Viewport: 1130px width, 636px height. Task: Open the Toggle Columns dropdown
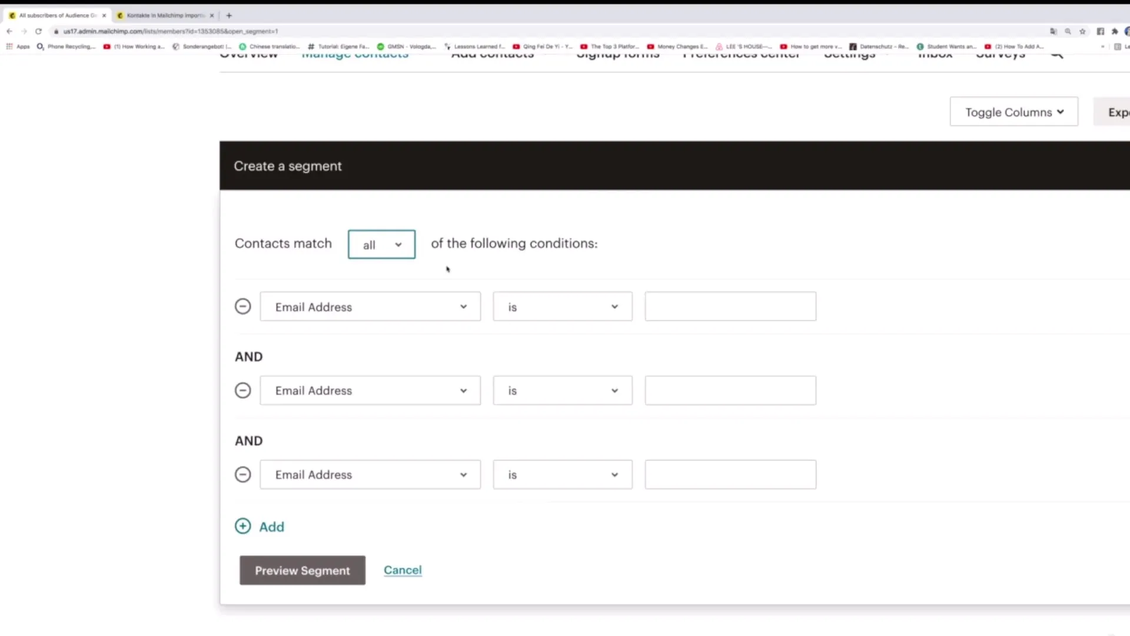(x=1014, y=112)
